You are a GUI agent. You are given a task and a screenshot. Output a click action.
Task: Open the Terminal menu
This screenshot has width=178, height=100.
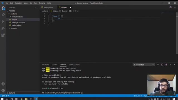pyautogui.click(x=42, y=3)
